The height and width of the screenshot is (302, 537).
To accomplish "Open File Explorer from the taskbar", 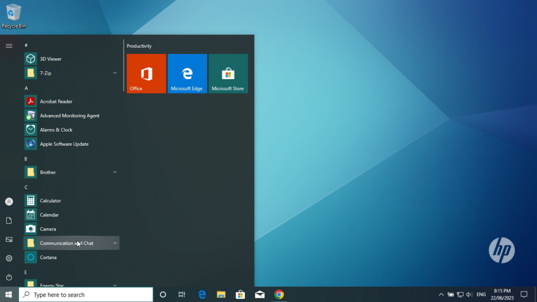I will pyautogui.click(x=221, y=295).
